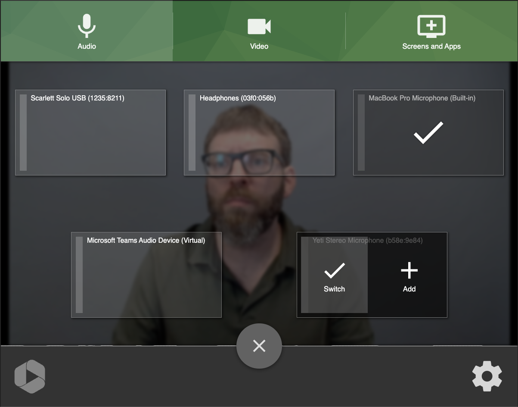Screen dimensions: 518x407
Task: Switch to the Video tab
Action: [x=259, y=31]
